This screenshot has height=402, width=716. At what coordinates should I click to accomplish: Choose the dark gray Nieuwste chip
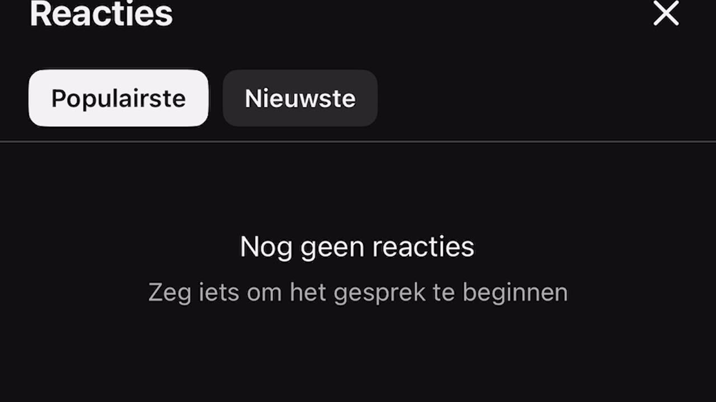300,98
